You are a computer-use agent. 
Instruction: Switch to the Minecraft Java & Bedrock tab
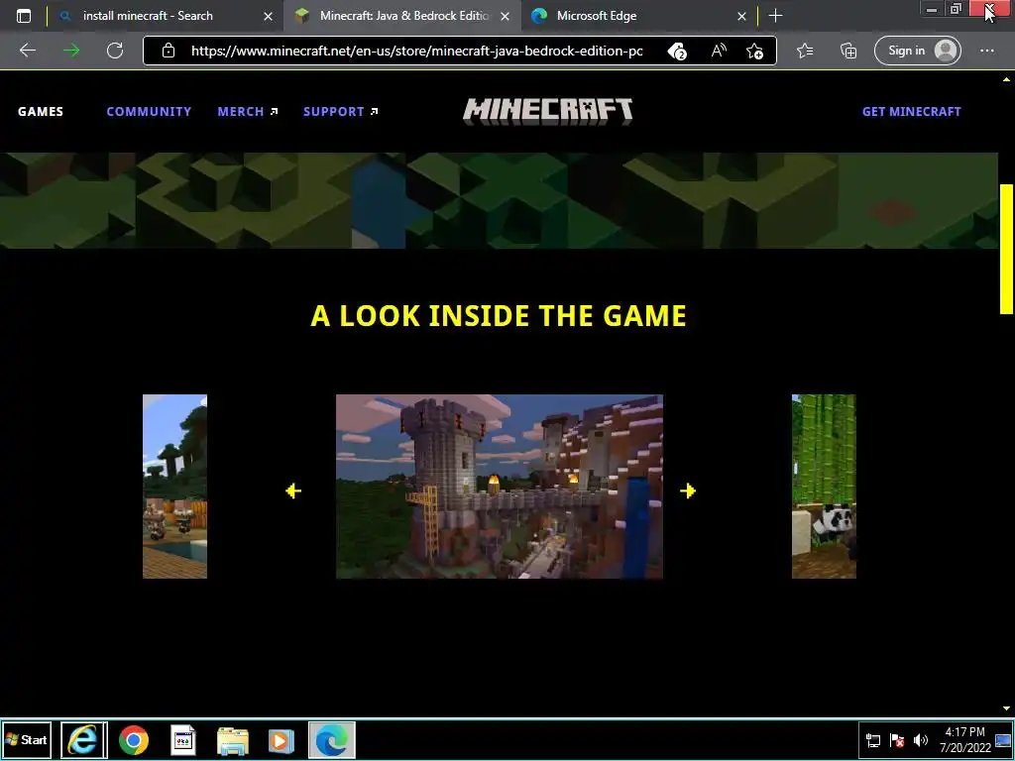(x=400, y=16)
